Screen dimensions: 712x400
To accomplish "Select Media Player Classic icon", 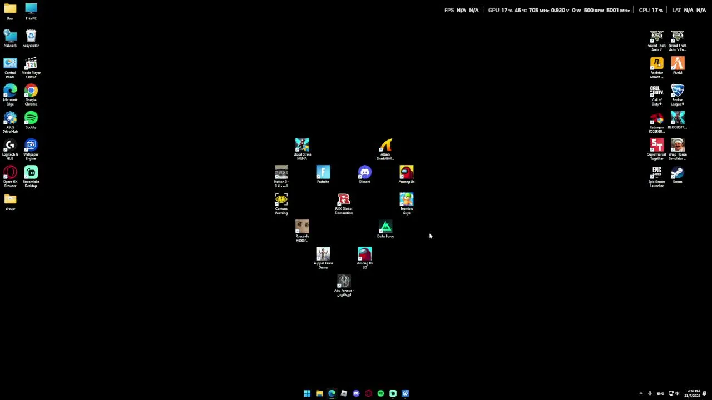I will (31, 68).
